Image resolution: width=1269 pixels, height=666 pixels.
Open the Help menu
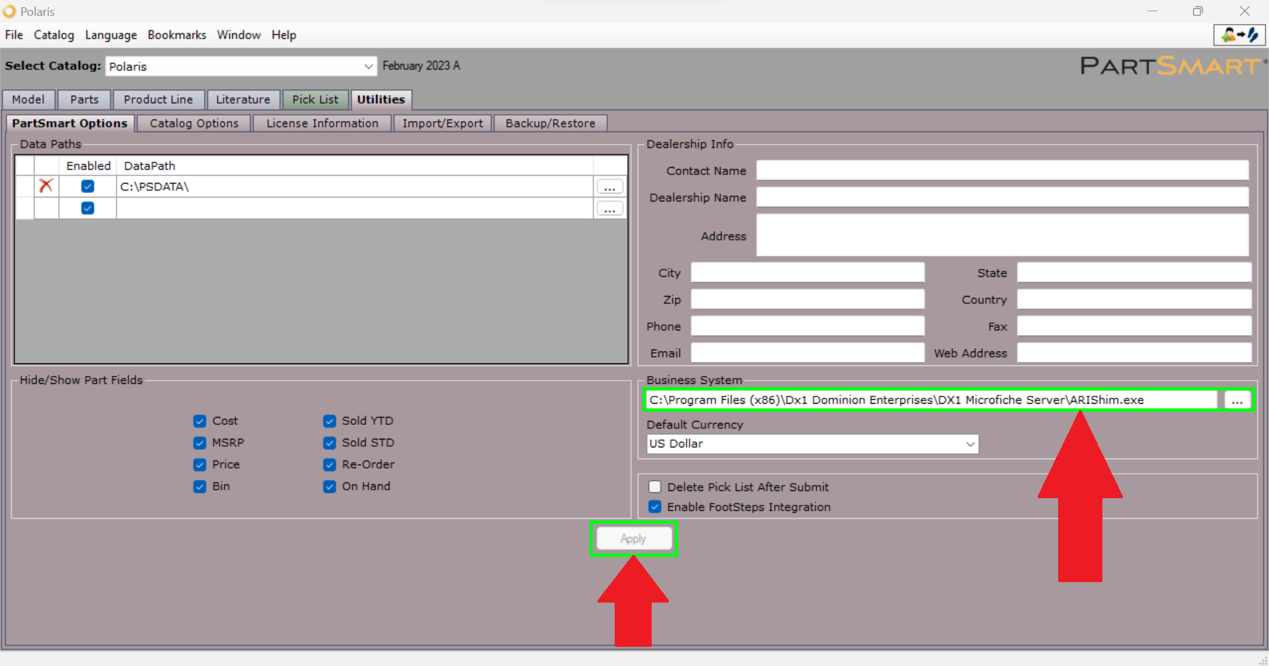(284, 35)
